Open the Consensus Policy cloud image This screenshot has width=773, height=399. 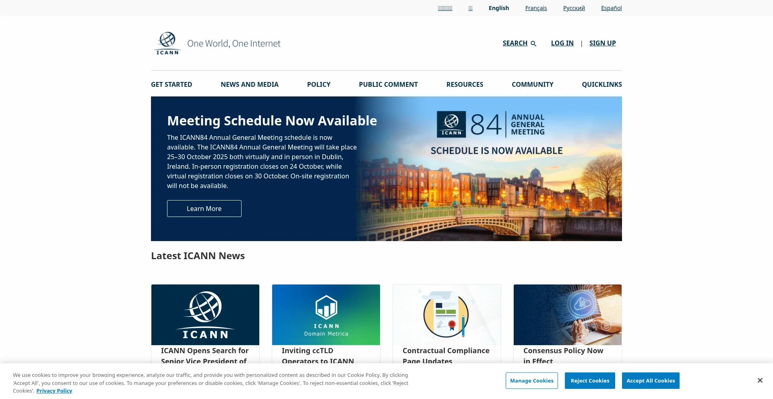coord(568,315)
